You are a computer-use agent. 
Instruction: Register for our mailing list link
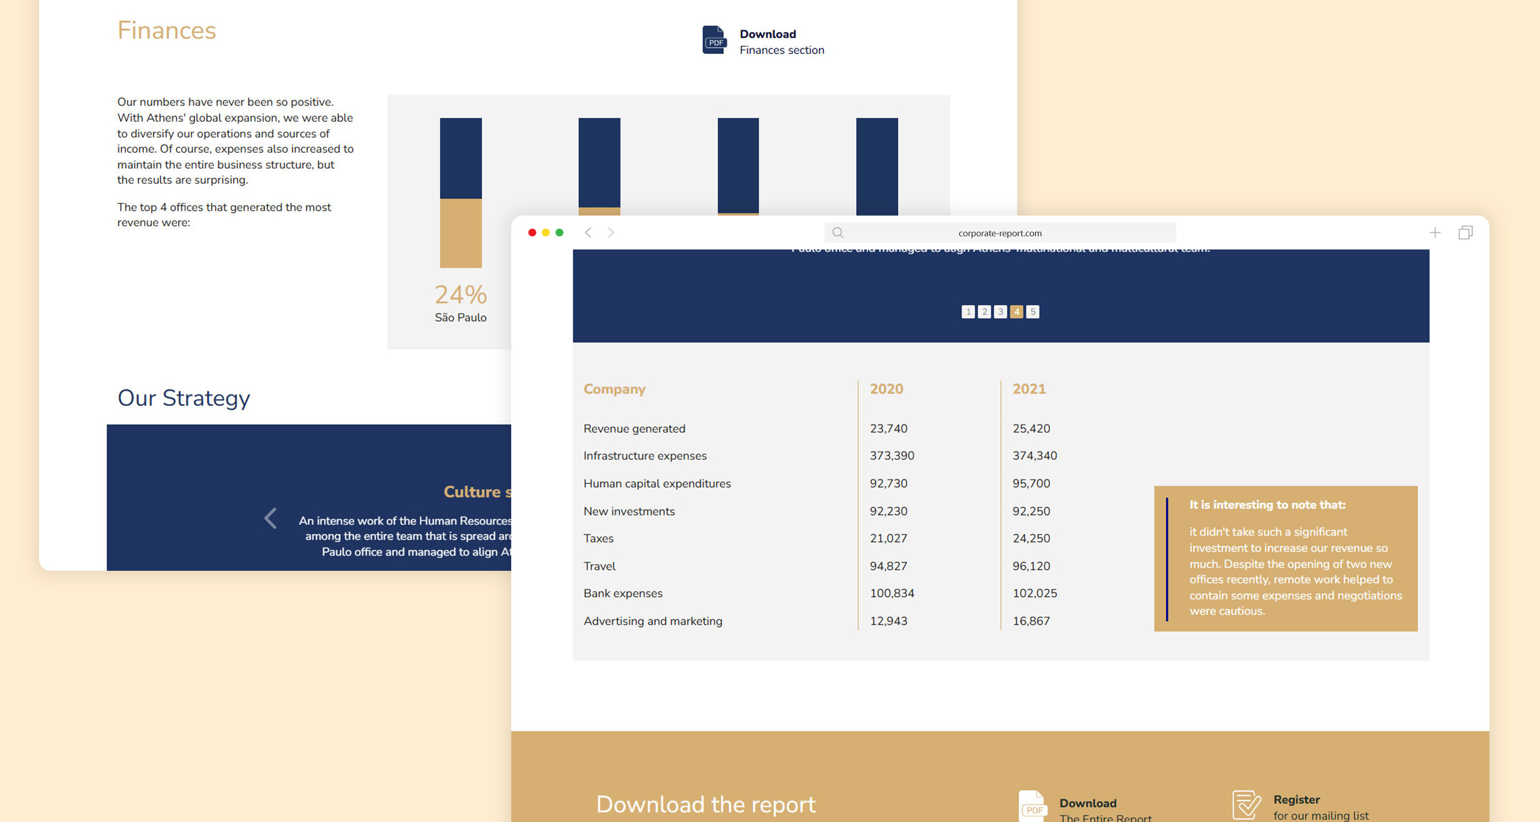pos(1320,807)
